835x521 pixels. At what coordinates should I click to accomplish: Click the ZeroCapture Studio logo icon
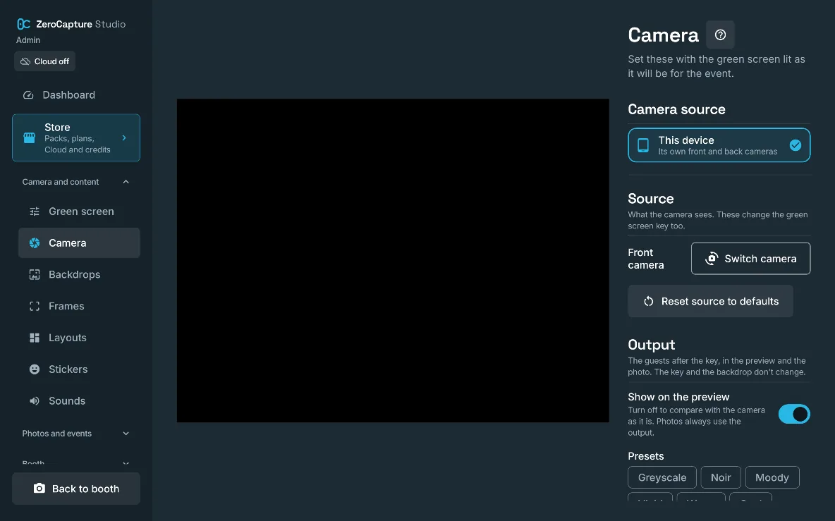pyautogui.click(x=23, y=24)
